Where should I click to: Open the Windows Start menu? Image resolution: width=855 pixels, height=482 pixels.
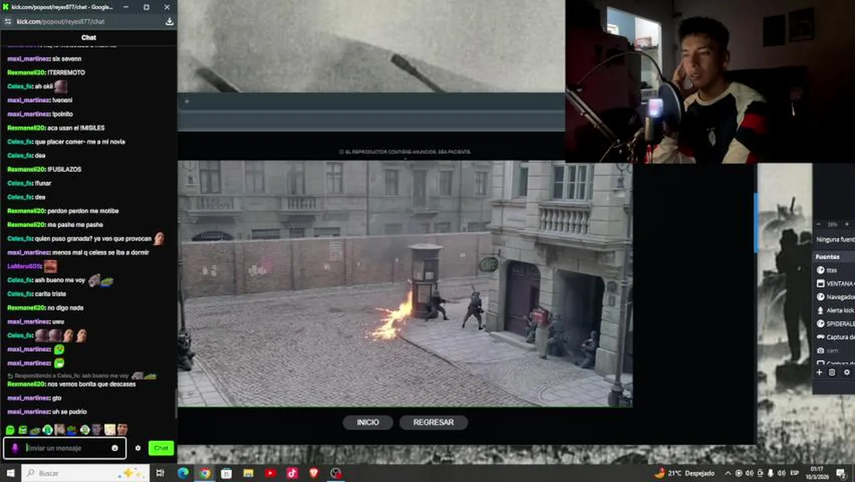(x=10, y=473)
